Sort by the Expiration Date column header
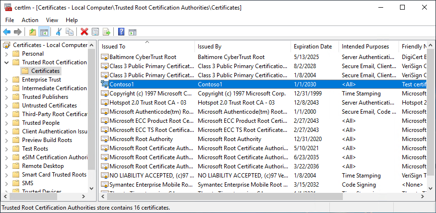436x213 pixels. [313, 47]
